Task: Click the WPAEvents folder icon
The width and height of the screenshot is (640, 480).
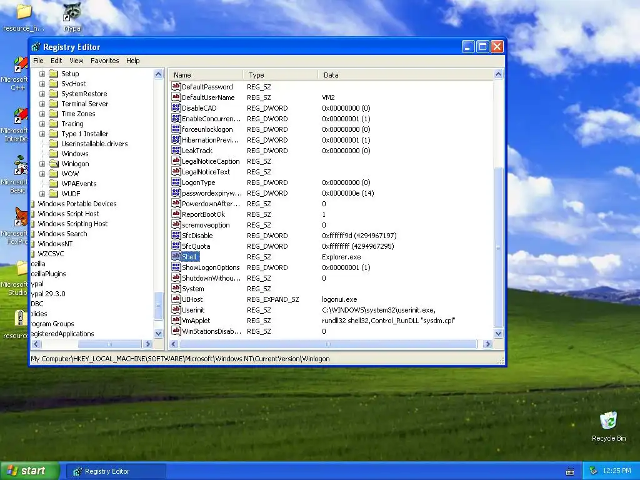Action: (x=54, y=184)
